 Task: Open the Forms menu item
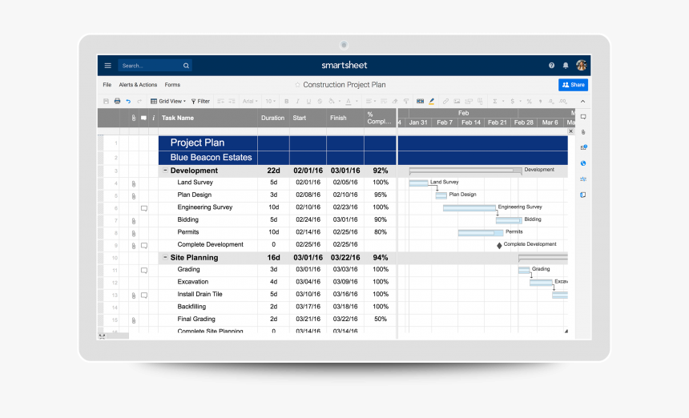[x=172, y=85]
